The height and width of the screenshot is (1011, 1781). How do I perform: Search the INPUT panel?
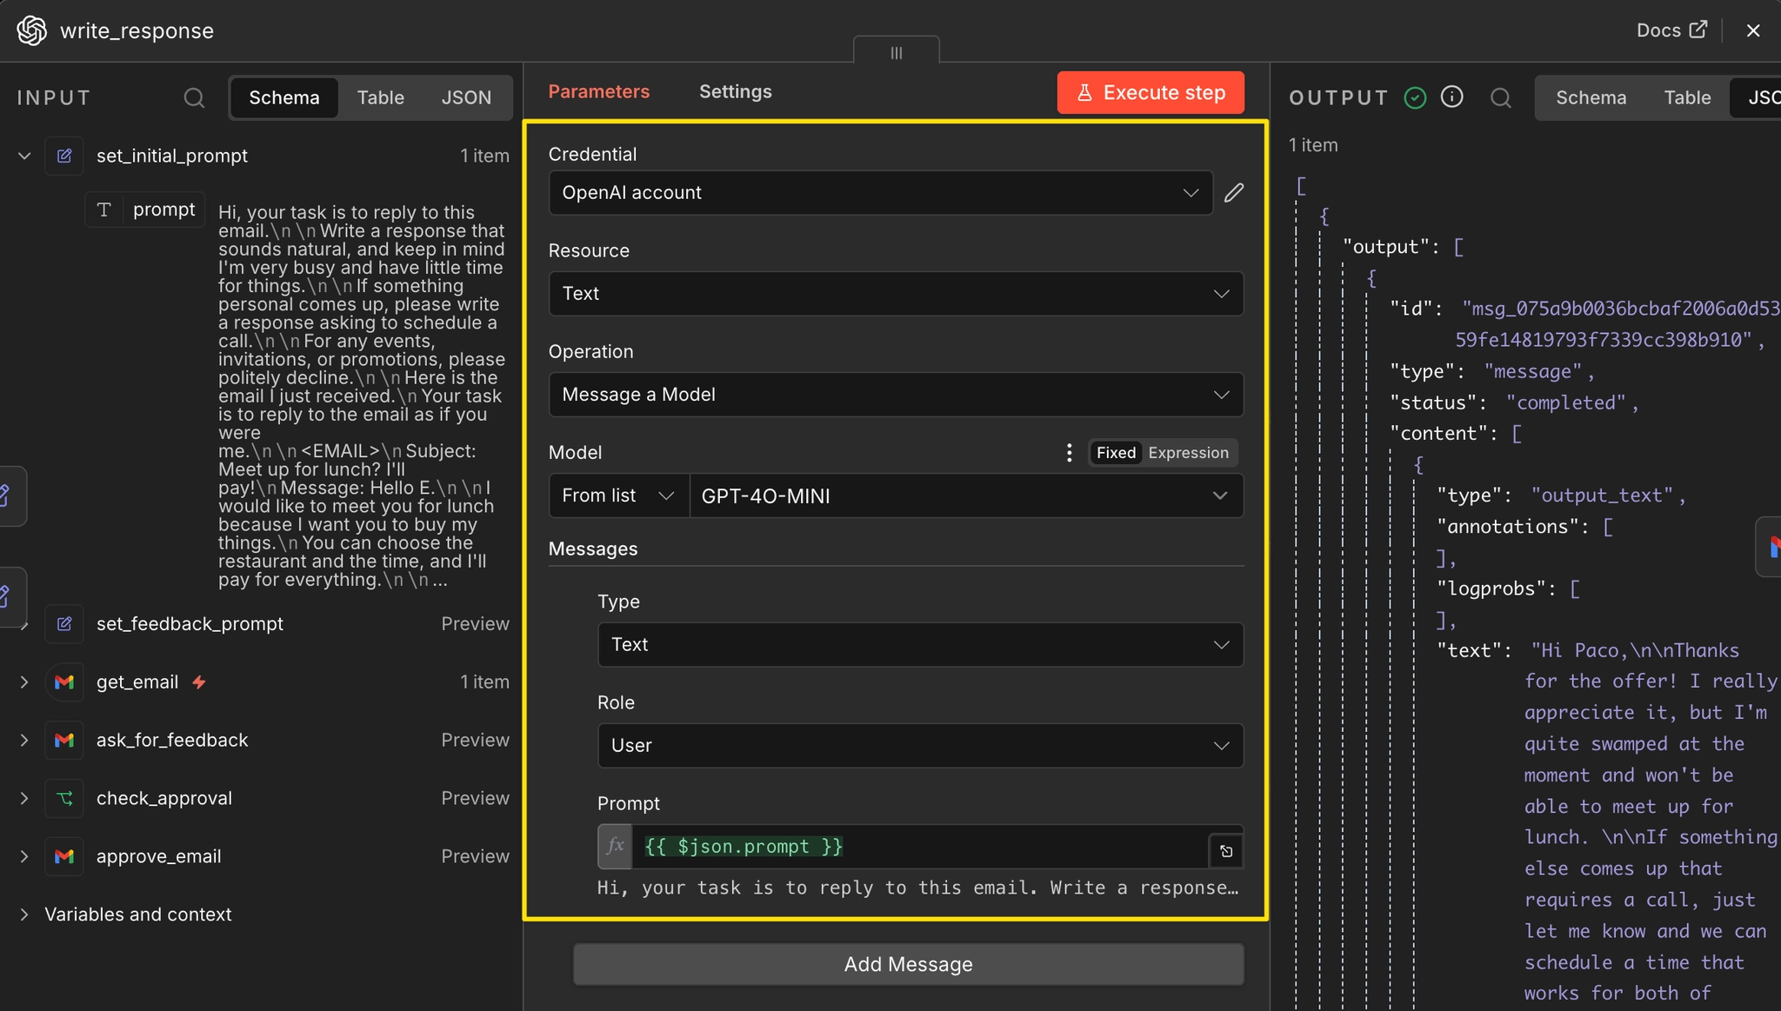194,97
